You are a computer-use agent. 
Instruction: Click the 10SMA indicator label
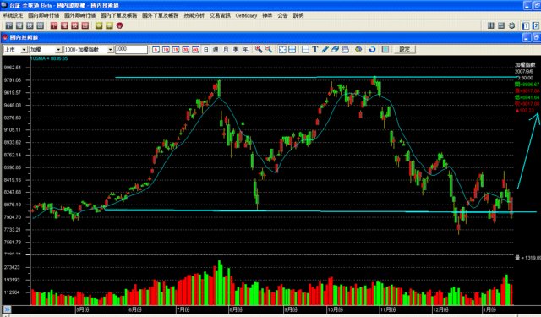pos(49,58)
